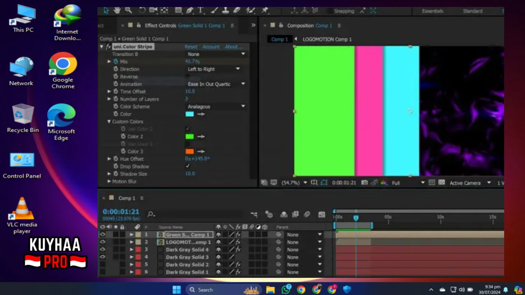This screenshot has height=295, width=525.
Task: Toggle the draft 3D icon in timeline
Action: click(269, 214)
